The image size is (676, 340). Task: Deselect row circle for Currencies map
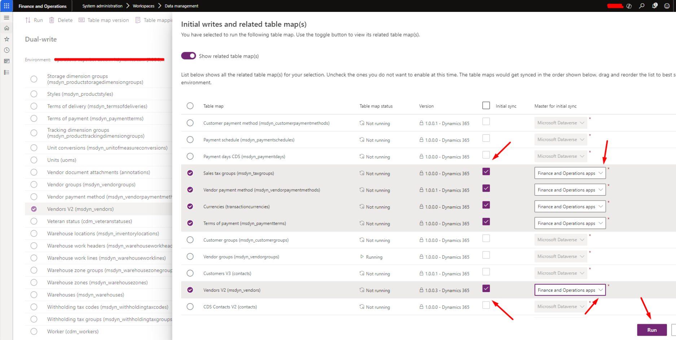pyautogui.click(x=190, y=206)
